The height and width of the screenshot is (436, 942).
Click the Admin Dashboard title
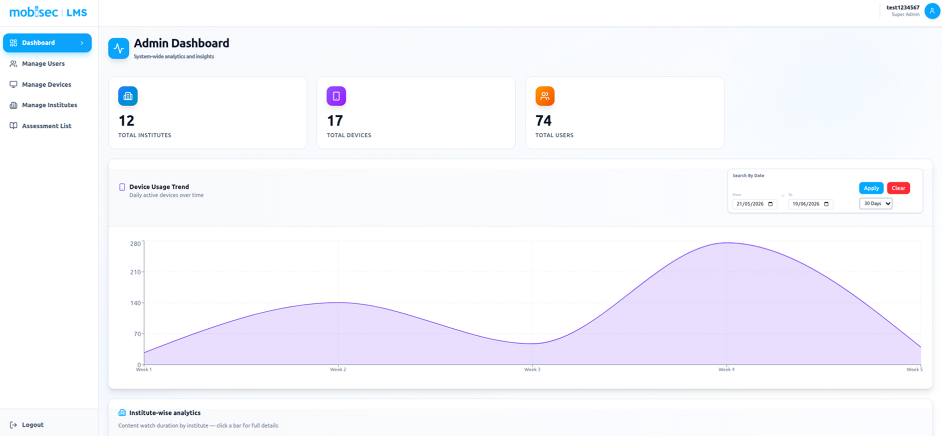(x=182, y=43)
